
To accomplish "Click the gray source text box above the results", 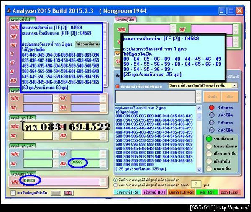I will 155,97.
